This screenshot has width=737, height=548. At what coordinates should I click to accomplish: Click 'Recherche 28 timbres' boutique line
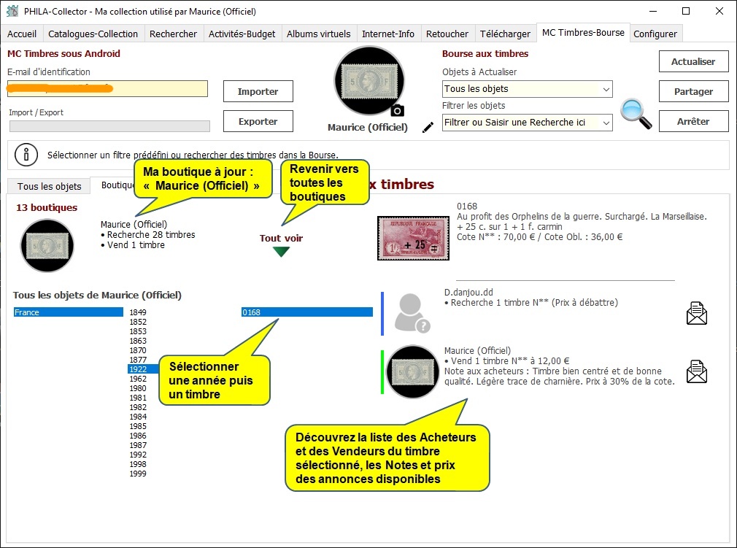coord(148,234)
